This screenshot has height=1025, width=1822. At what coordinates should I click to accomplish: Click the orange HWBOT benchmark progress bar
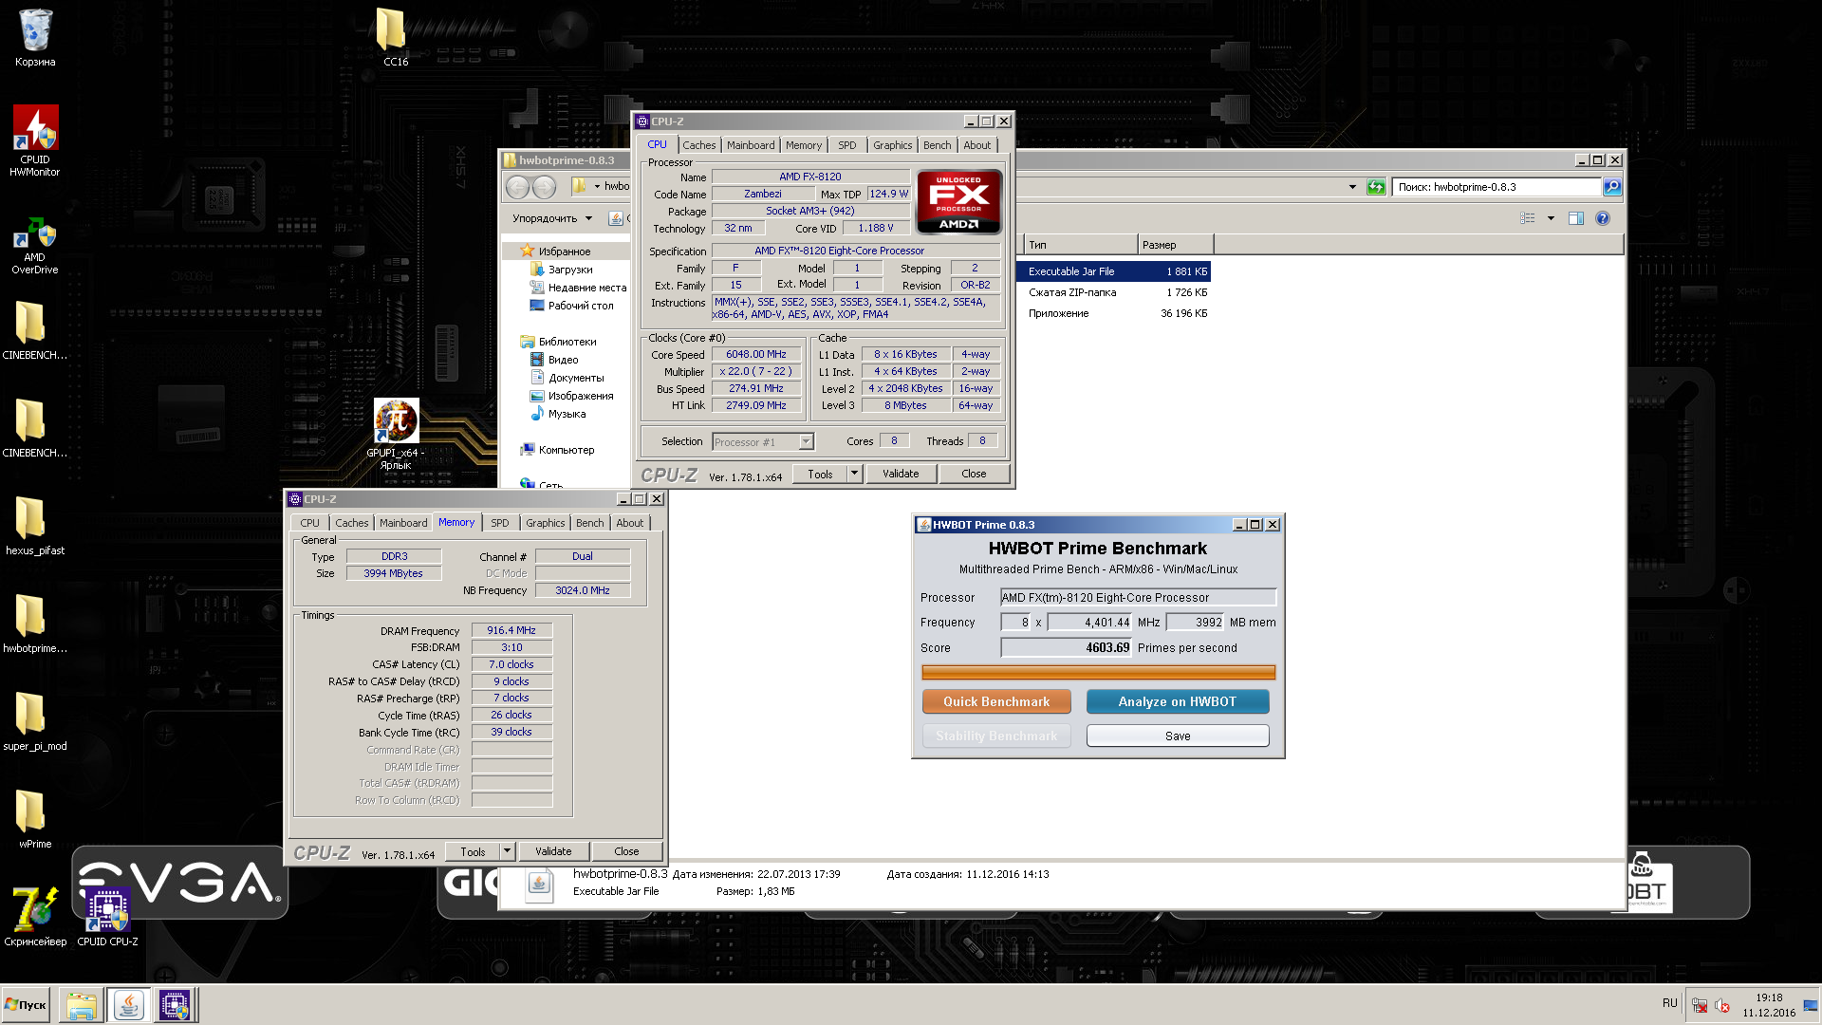coord(1098,672)
